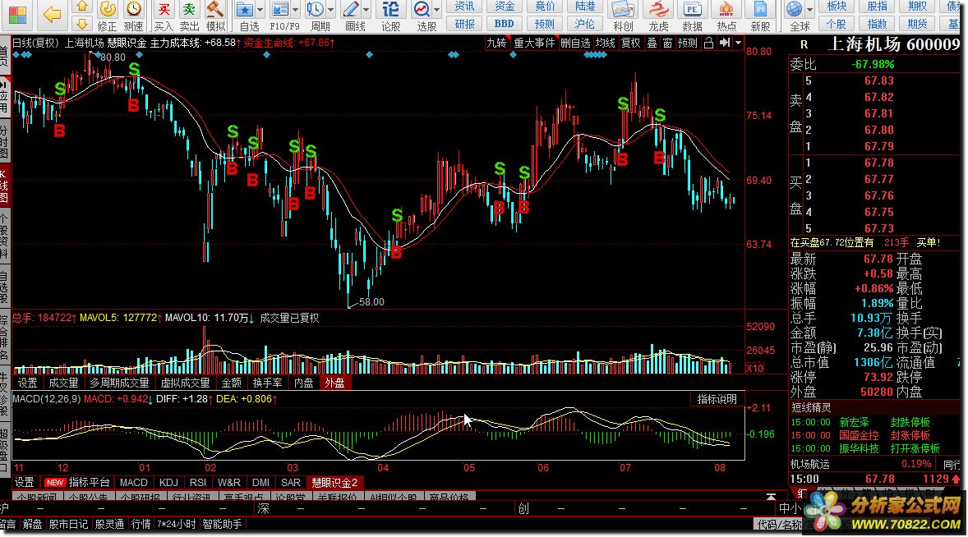Toggle 预测 in chart header
968x537 pixels.
tap(687, 43)
